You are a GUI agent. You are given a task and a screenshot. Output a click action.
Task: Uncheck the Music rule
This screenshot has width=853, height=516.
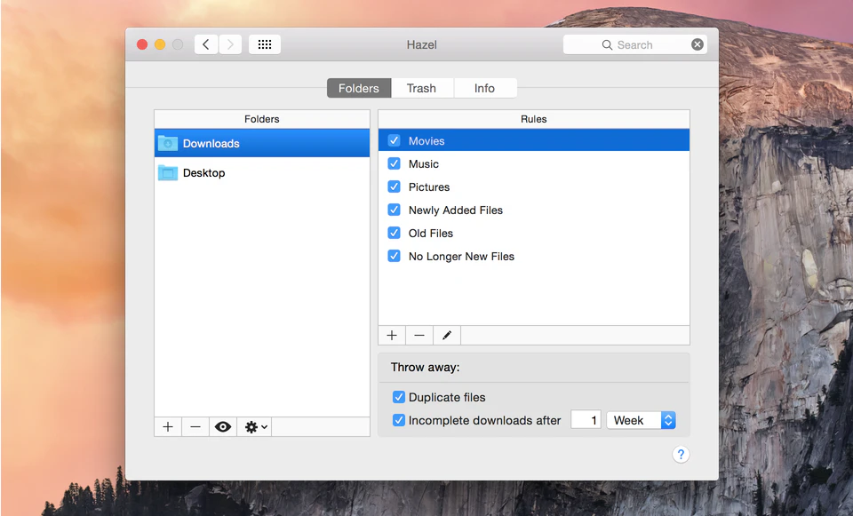coord(394,163)
